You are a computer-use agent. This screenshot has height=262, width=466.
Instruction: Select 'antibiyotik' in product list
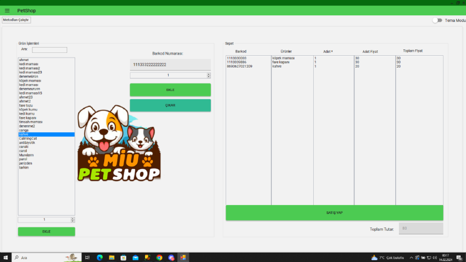(x=46, y=143)
